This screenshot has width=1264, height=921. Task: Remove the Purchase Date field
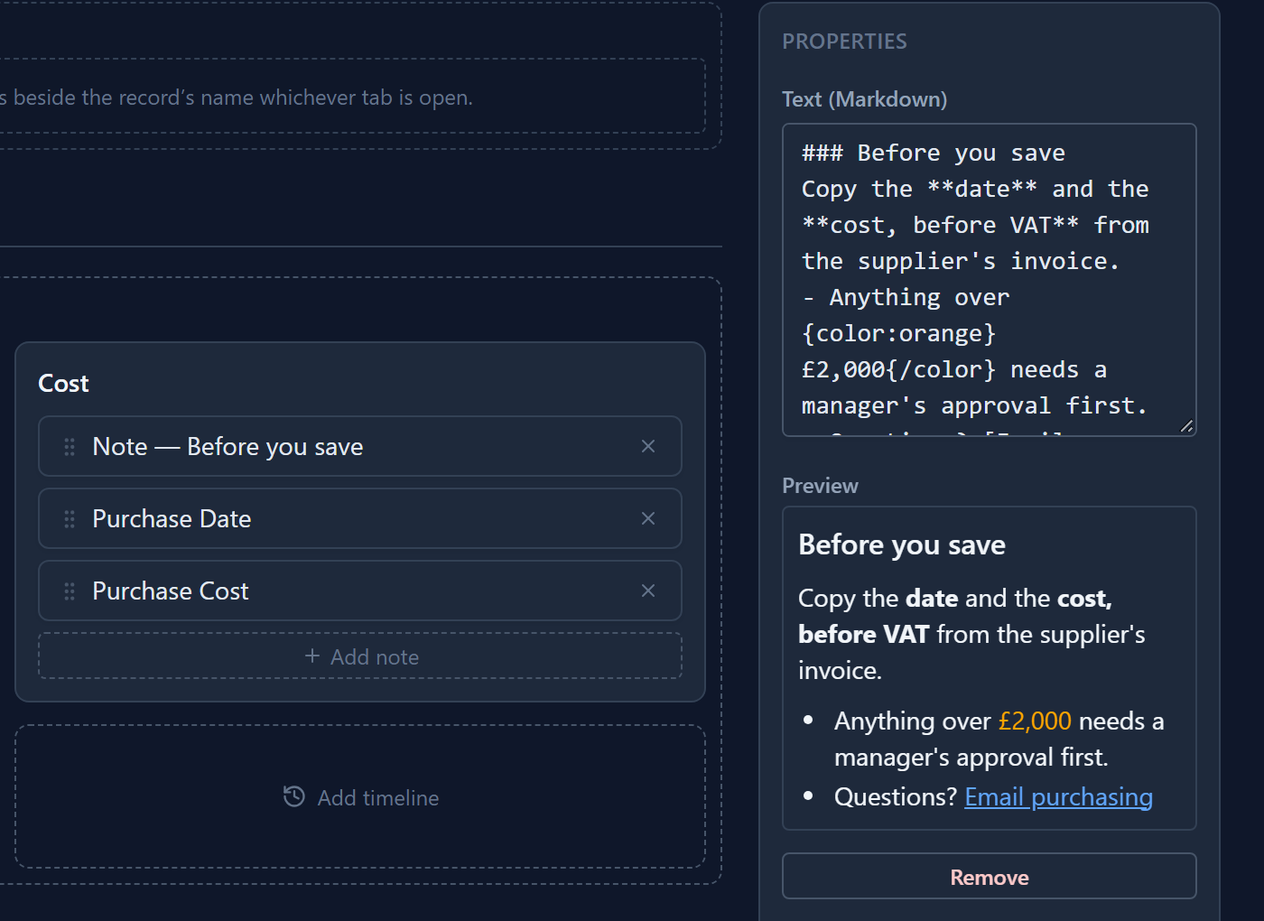coord(648,518)
